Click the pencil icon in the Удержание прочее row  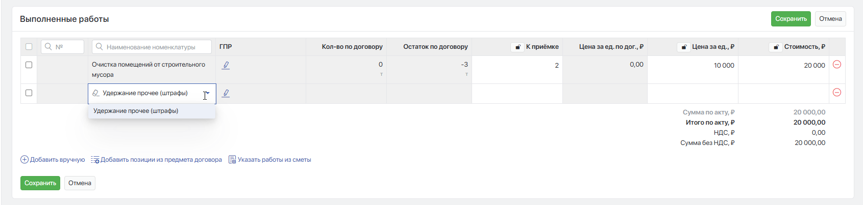point(226,93)
